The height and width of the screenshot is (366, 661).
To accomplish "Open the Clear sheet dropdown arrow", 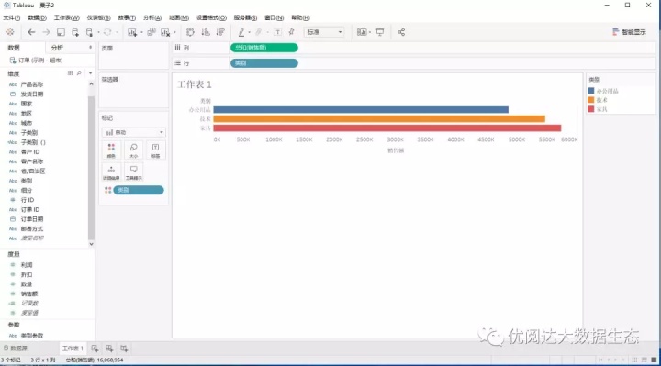I will pos(174,32).
